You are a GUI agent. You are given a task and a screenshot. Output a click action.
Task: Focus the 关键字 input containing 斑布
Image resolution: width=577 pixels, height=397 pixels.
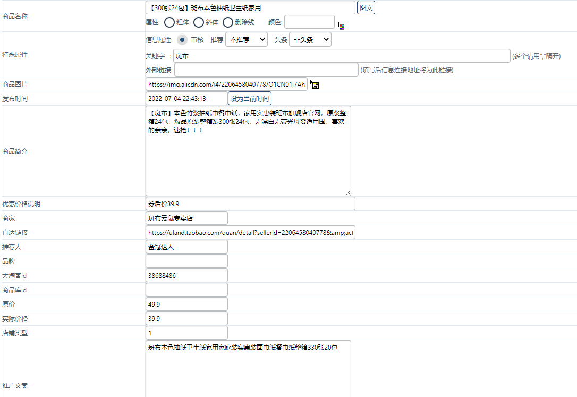[342, 56]
